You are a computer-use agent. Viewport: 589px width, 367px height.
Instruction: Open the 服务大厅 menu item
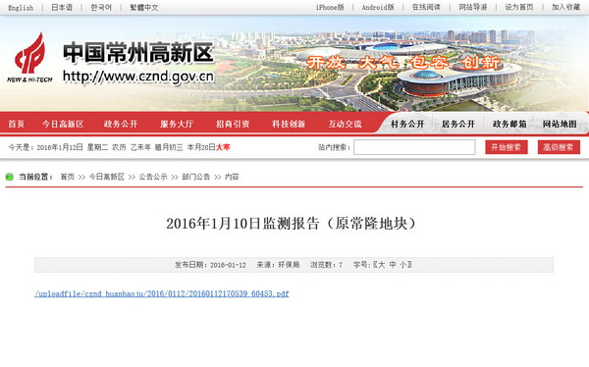pyautogui.click(x=177, y=124)
